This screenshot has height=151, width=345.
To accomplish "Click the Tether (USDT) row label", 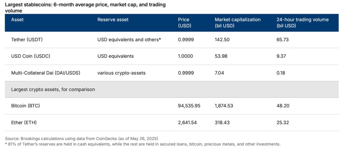I will pyautogui.click(x=27, y=39).
